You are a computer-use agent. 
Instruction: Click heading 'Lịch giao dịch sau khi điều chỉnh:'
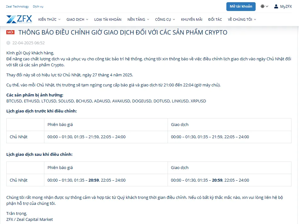pyautogui.click(x=40, y=154)
